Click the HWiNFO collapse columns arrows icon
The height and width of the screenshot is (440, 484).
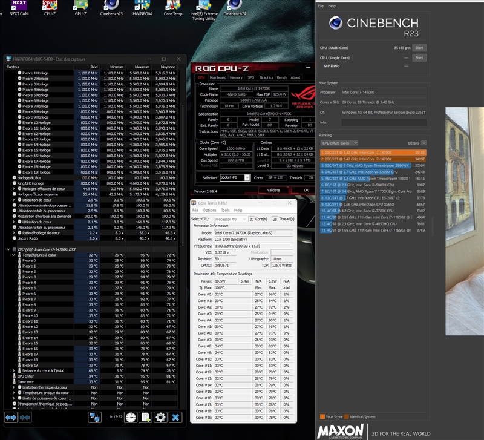(25, 417)
